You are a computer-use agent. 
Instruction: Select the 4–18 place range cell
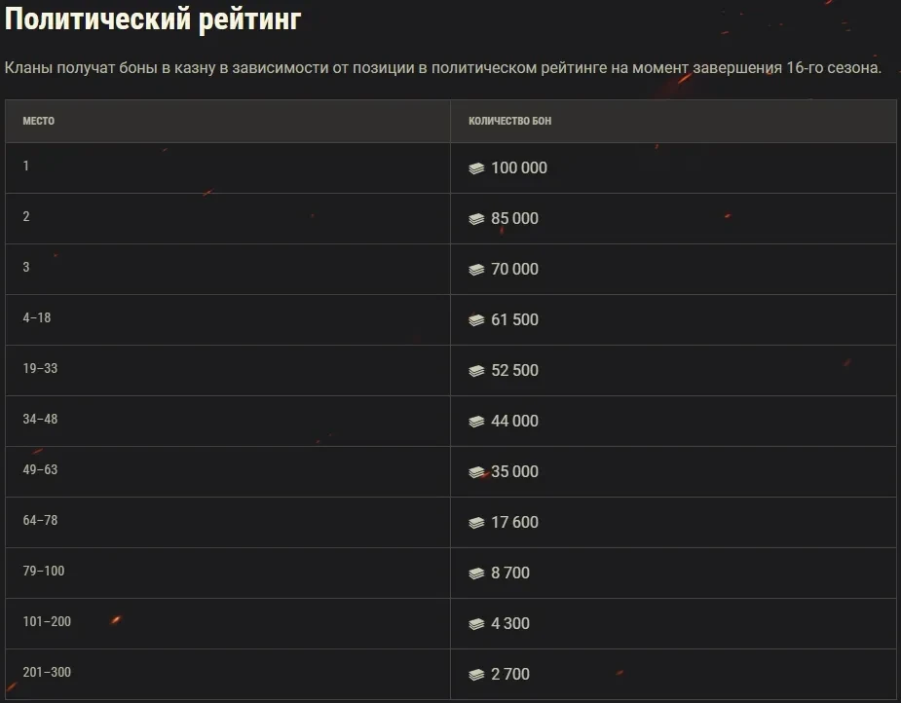click(x=37, y=318)
